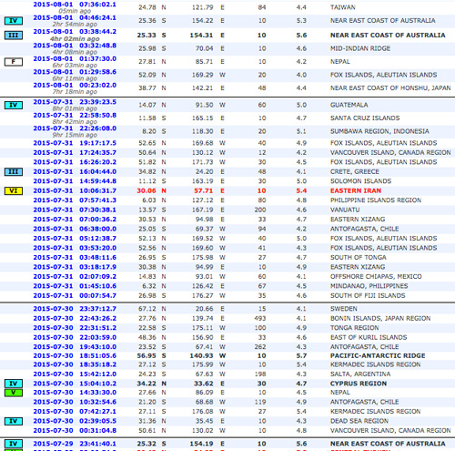Open the 2015-07-31 19:17:17.5 event link
The height and width of the screenshot is (451, 455).
pyautogui.click(x=75, y=143)
